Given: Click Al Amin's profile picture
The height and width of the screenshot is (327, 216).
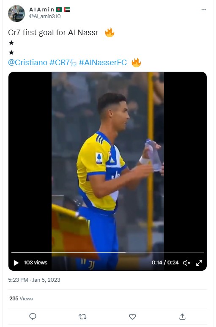Looking at the screenshot, I should tap(16, 14).
